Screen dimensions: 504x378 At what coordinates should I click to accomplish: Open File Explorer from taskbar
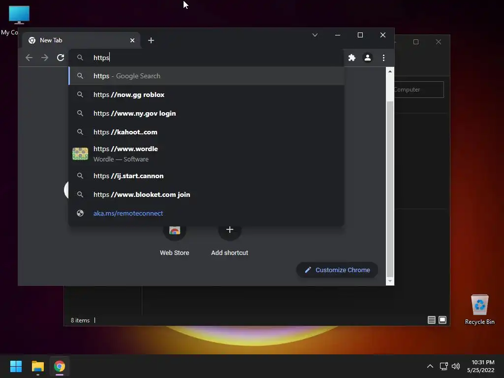pos(37,366)
